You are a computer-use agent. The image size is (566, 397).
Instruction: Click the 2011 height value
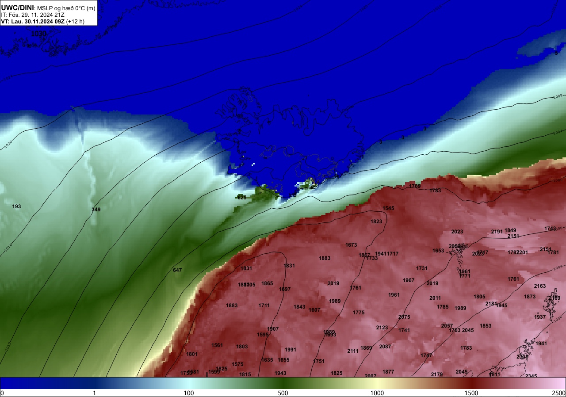pos(435,298)
